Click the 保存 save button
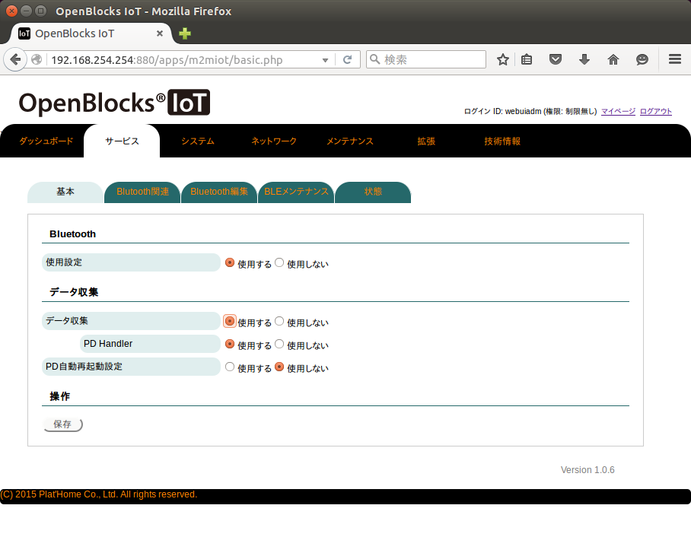The image size is (691, 537). pyautogui.click(x=63, y=424)
